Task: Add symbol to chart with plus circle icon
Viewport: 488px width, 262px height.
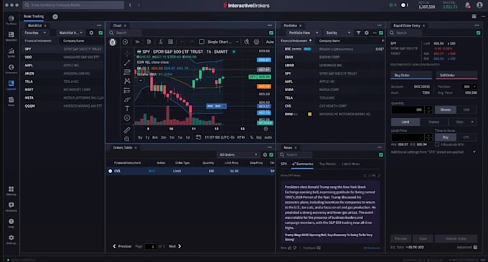Action: (x=125, y=42)
